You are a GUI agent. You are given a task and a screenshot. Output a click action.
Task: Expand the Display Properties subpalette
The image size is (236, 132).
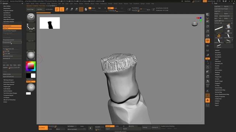tap(220, 96)
